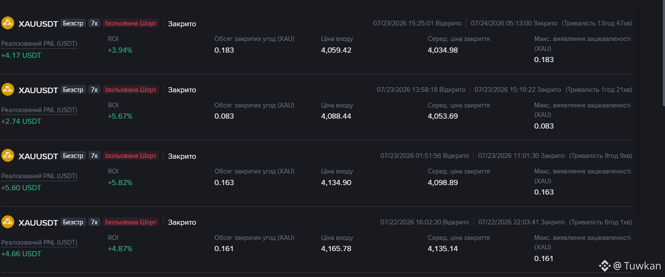Image resolution: width=665 pixels, height=277 pixels.
Task: Click the Закрито status of second position
Action: 182,90
